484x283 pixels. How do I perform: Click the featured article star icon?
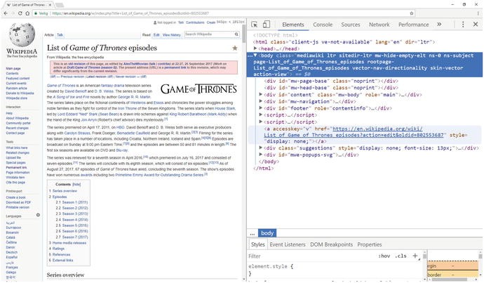[235, 48]
